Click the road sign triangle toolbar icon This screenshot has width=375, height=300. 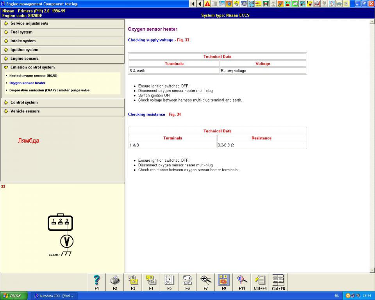(x=332, y=4)
